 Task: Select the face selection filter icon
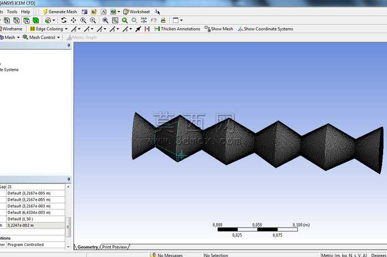pos(26,20)
